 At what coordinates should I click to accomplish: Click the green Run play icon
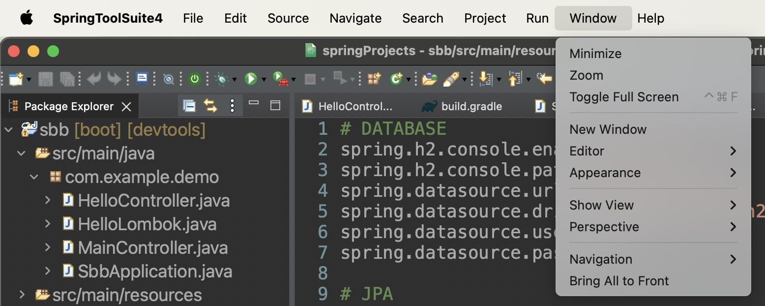251,79
